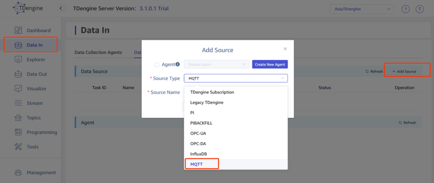Screen dimensions: 434x183
Task: Choose InfluxDB in the dropdown list
Action: [199, 154]
